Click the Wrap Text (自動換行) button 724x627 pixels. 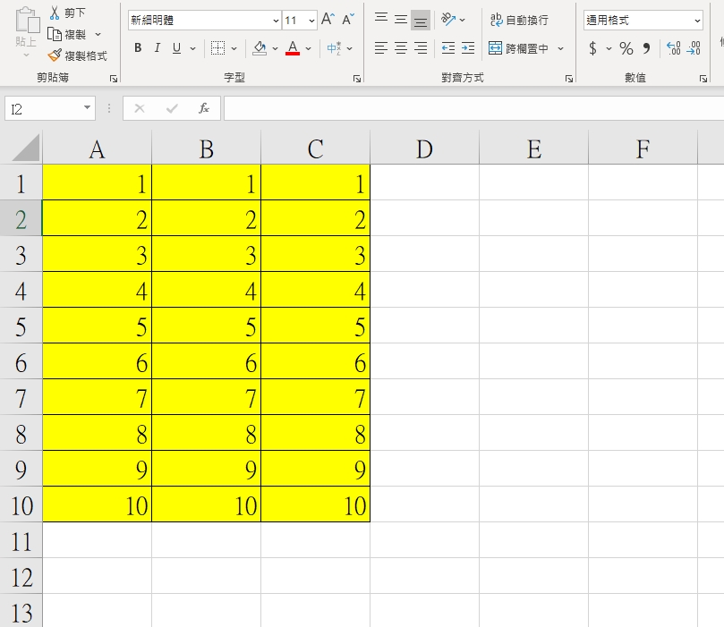tap(519, 20)
